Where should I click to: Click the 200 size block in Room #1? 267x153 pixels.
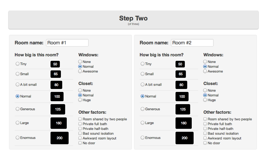pyautogui.click(x=60, y=138)
